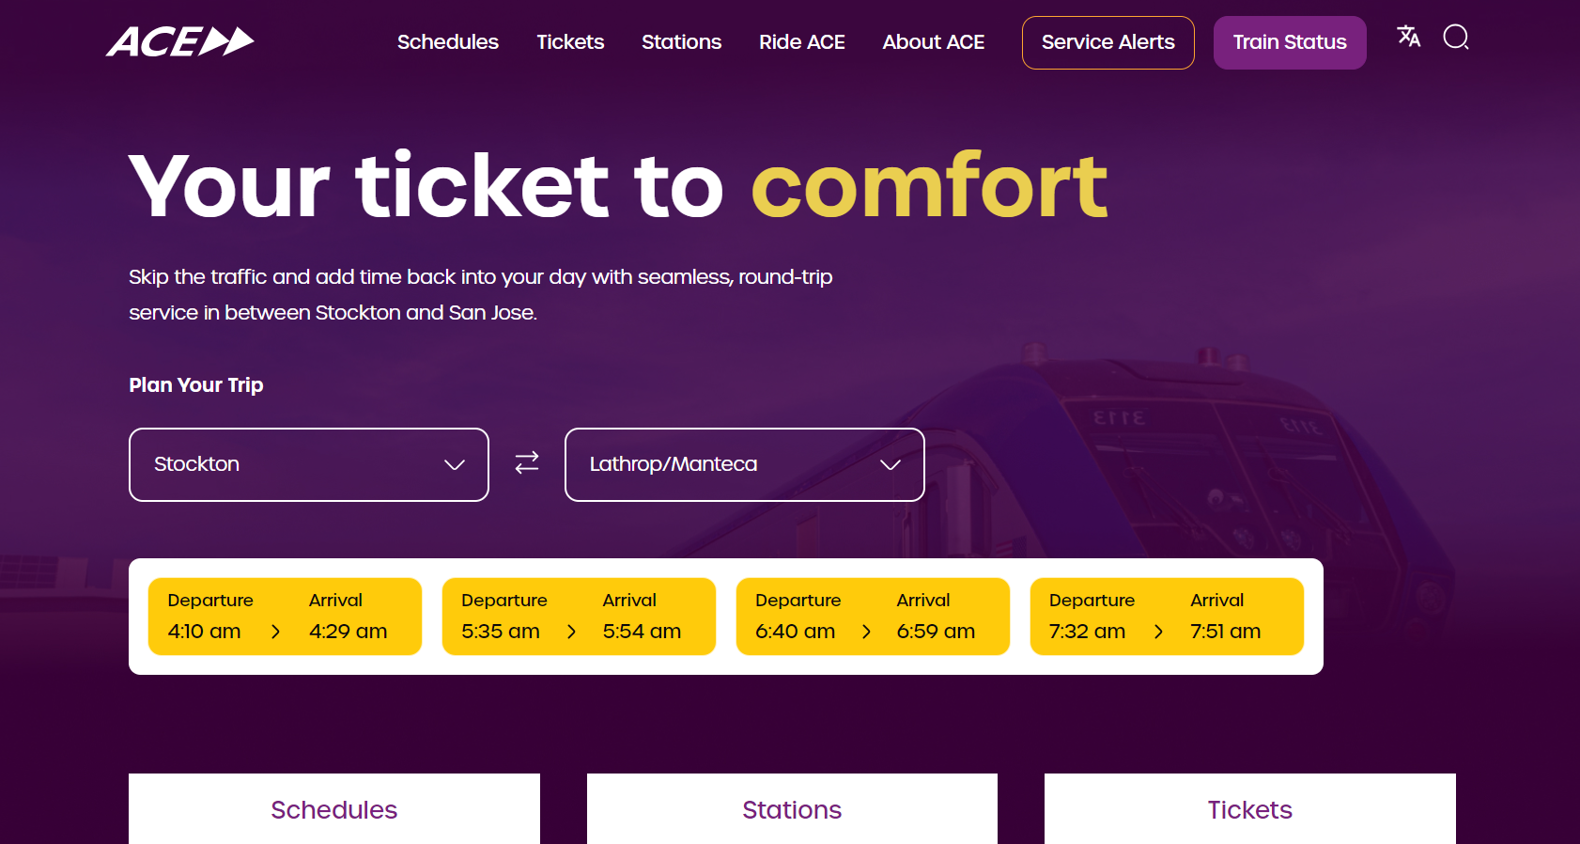Click arrow in the 4:10 am trip card
Screen dimensions: 1580x844
[x=275, y=632]
